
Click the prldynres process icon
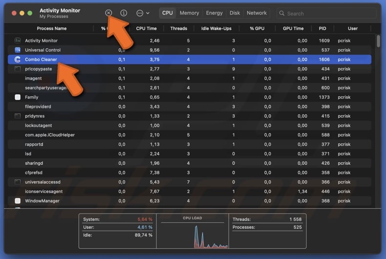pyautogui.click(x=18, y=116)
